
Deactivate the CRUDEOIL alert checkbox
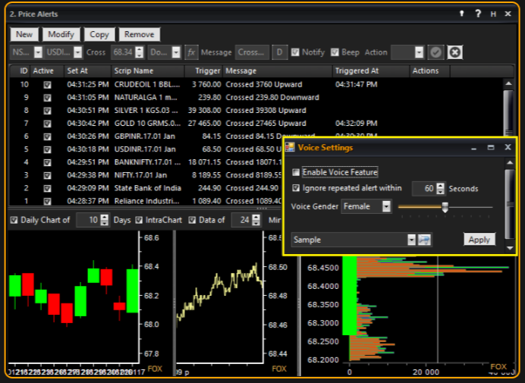47,85
